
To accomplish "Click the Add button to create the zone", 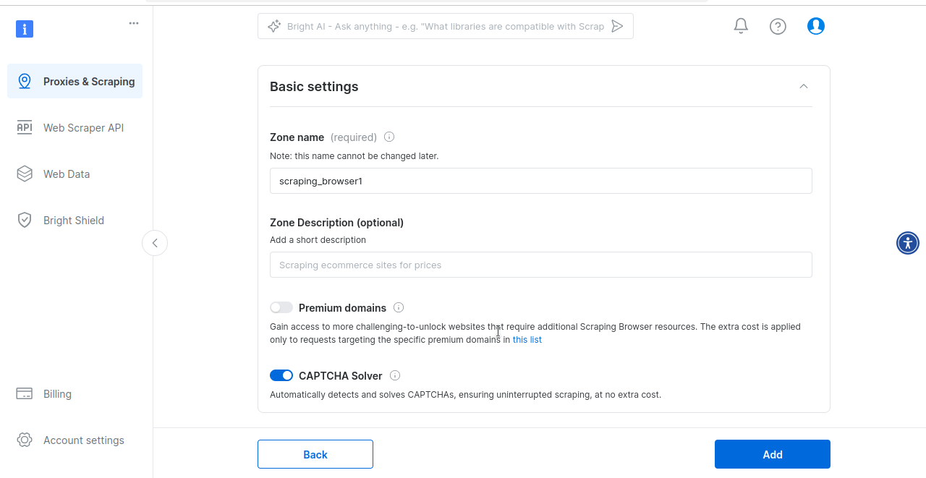I will [772, 454].
